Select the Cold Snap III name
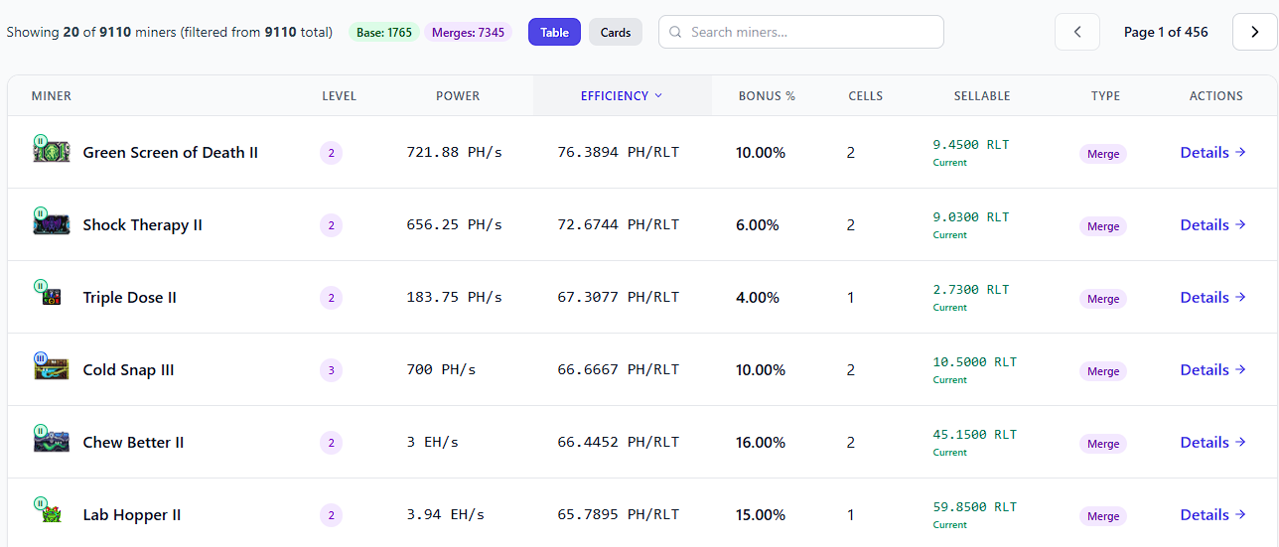The height and width of the screenshot is (547, 1279). pos(128,369)
